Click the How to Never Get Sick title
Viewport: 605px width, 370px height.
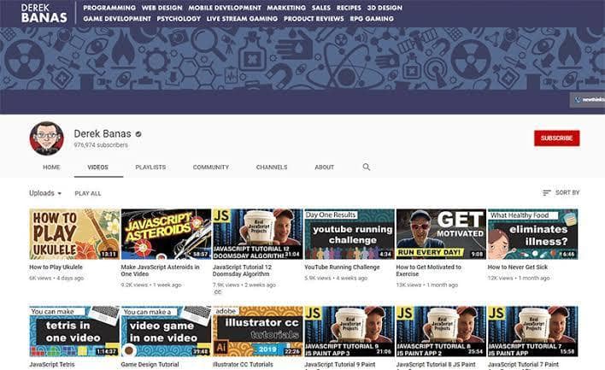pos(518,267)
